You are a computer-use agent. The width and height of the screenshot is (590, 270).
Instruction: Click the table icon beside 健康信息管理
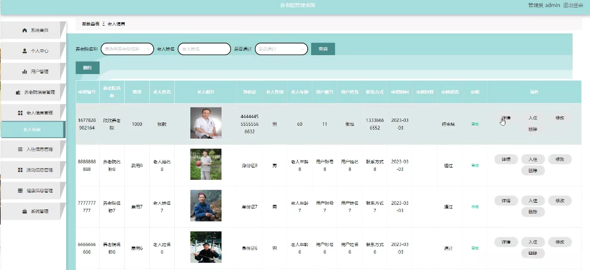pyautogui.click(x=21, y=191)
